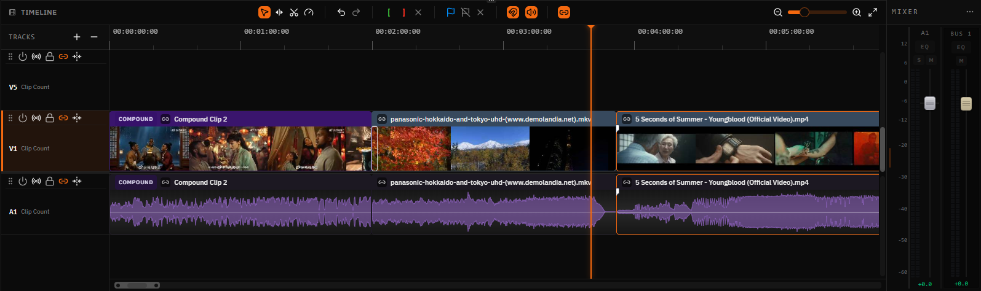The image size is (981, 291).
Task: Add a new track with plus button
Action: coord(77,37)
